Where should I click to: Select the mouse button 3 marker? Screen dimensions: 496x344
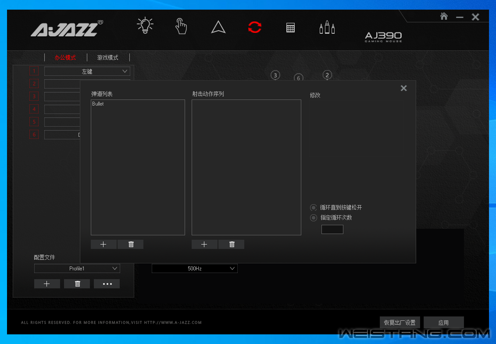tap(275, 75)
